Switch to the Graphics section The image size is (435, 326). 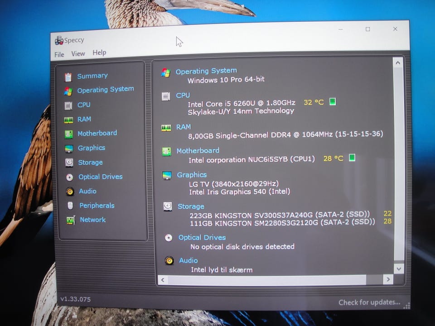point(91,148)
